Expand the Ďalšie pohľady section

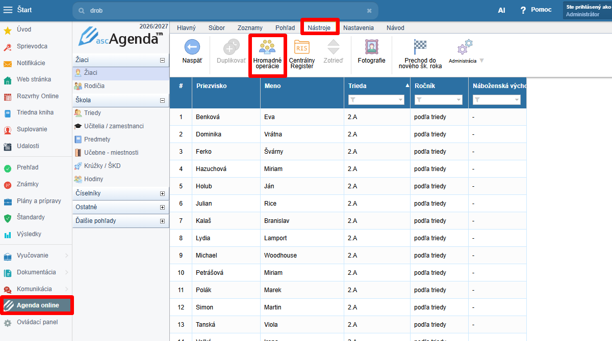[x=163, y=221]
